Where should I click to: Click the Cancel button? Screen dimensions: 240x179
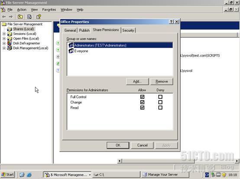pos(142,145)
